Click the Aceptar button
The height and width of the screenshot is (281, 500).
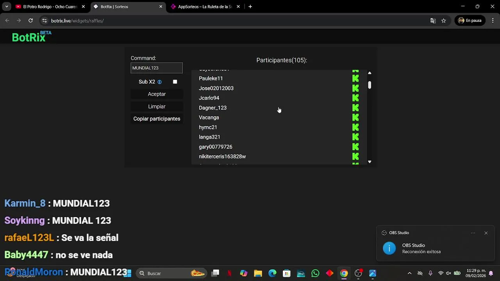pos(157,94)
